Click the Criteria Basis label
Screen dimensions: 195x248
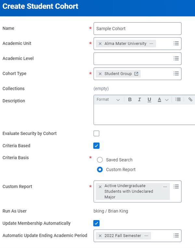point(16,158)
